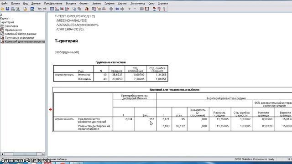Open the Дополнения menu

click(x=138, y=3)
